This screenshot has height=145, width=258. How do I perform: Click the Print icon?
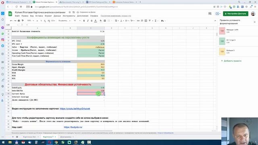coord(19,21)
